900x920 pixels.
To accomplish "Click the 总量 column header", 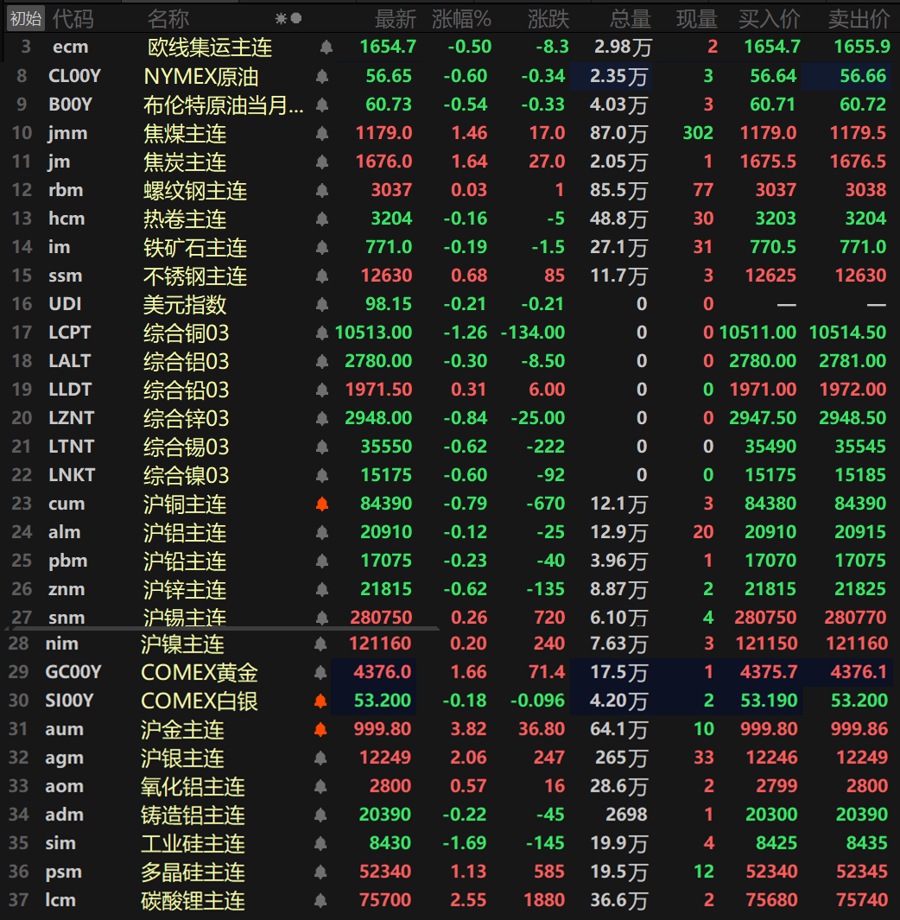I will click(630, 18).
